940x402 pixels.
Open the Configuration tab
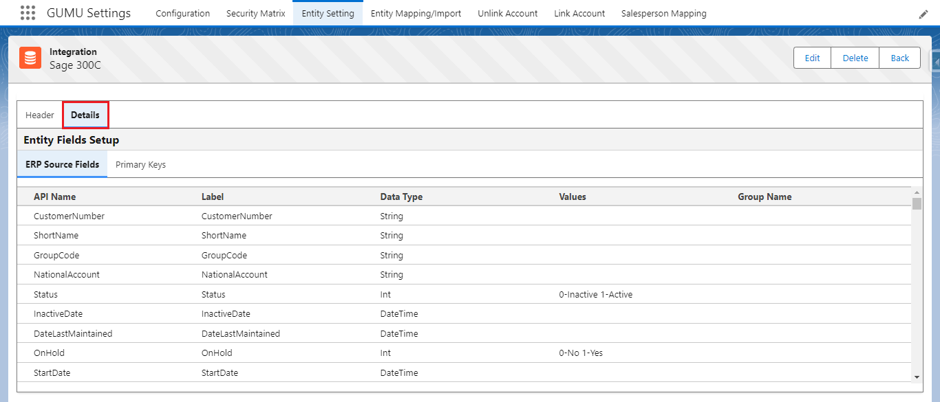point(182,13)
